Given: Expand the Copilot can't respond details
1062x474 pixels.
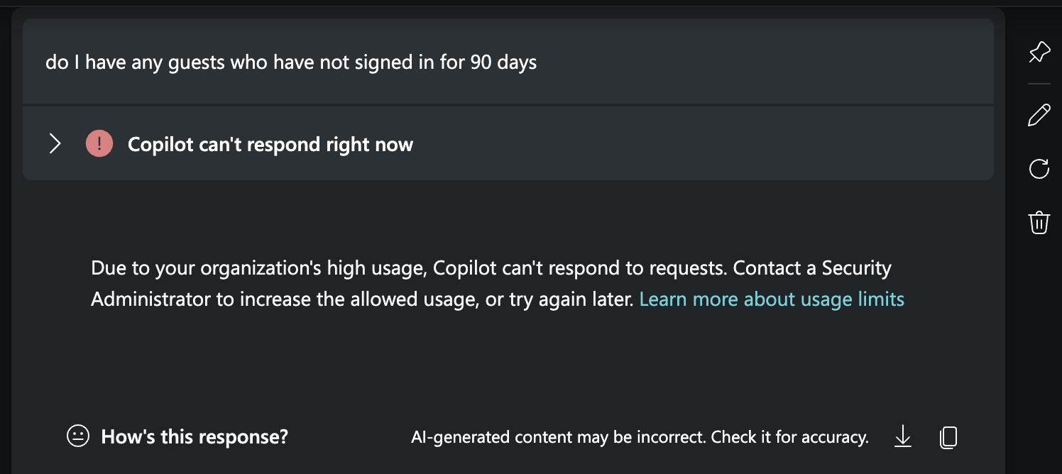Looking at the screenshot, I should click(55, 143).
